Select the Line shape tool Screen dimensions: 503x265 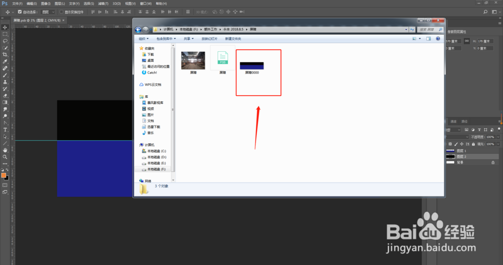5,143
